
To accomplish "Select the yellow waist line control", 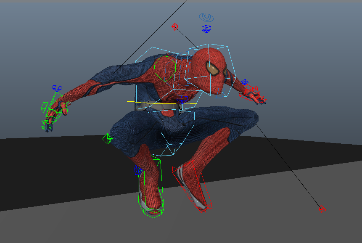I will pyautogui.click(x=165, y=103).
